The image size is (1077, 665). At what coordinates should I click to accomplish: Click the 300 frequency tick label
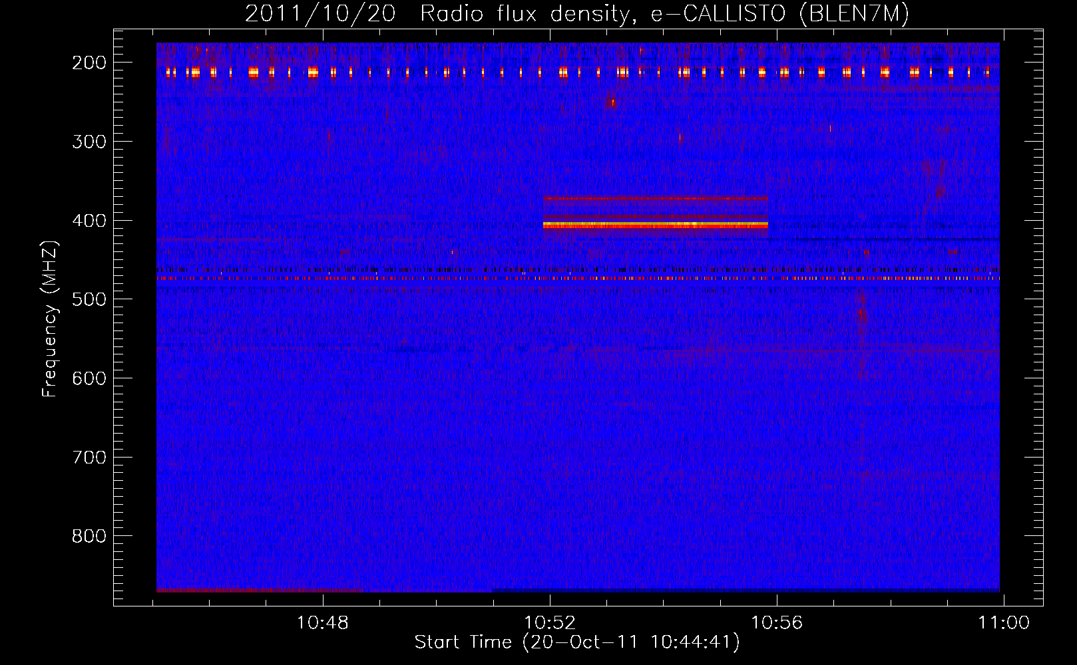coord(89,142)
